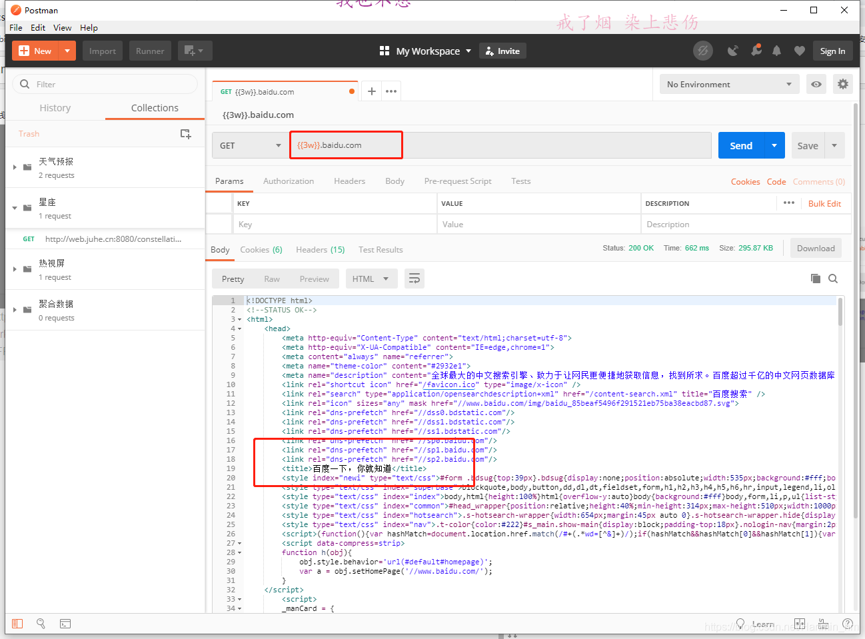
Task: Open the Save dropdown arrow
Action: [x=834, y=145]
